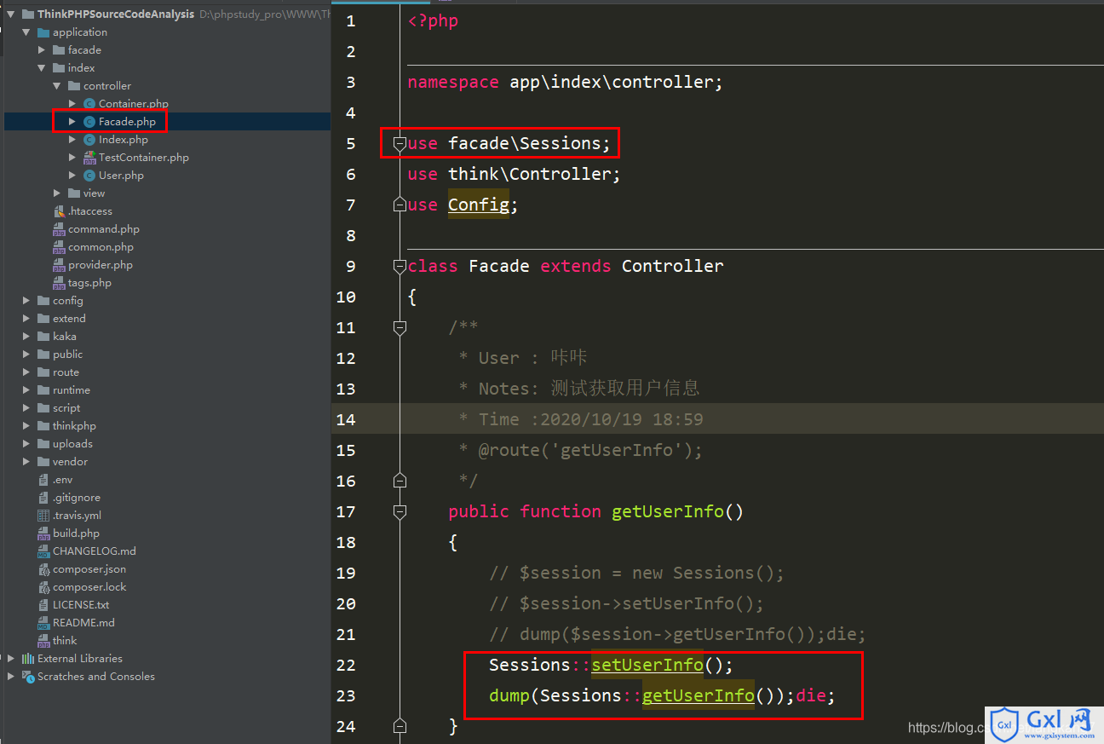
Task: Click the .gitignore file icon
Action: 43,498
